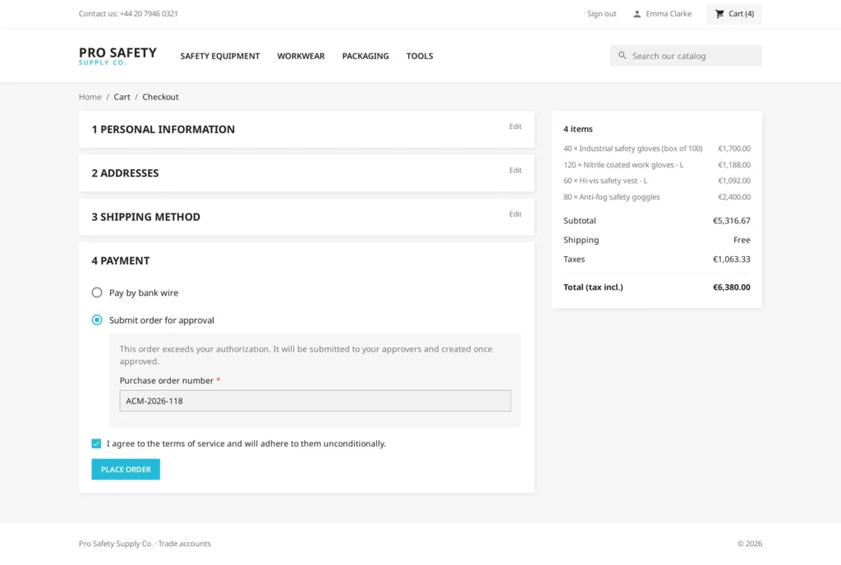Click the Search our catalog field
This screenshot has width=841, height=565.
pos(686,56)
